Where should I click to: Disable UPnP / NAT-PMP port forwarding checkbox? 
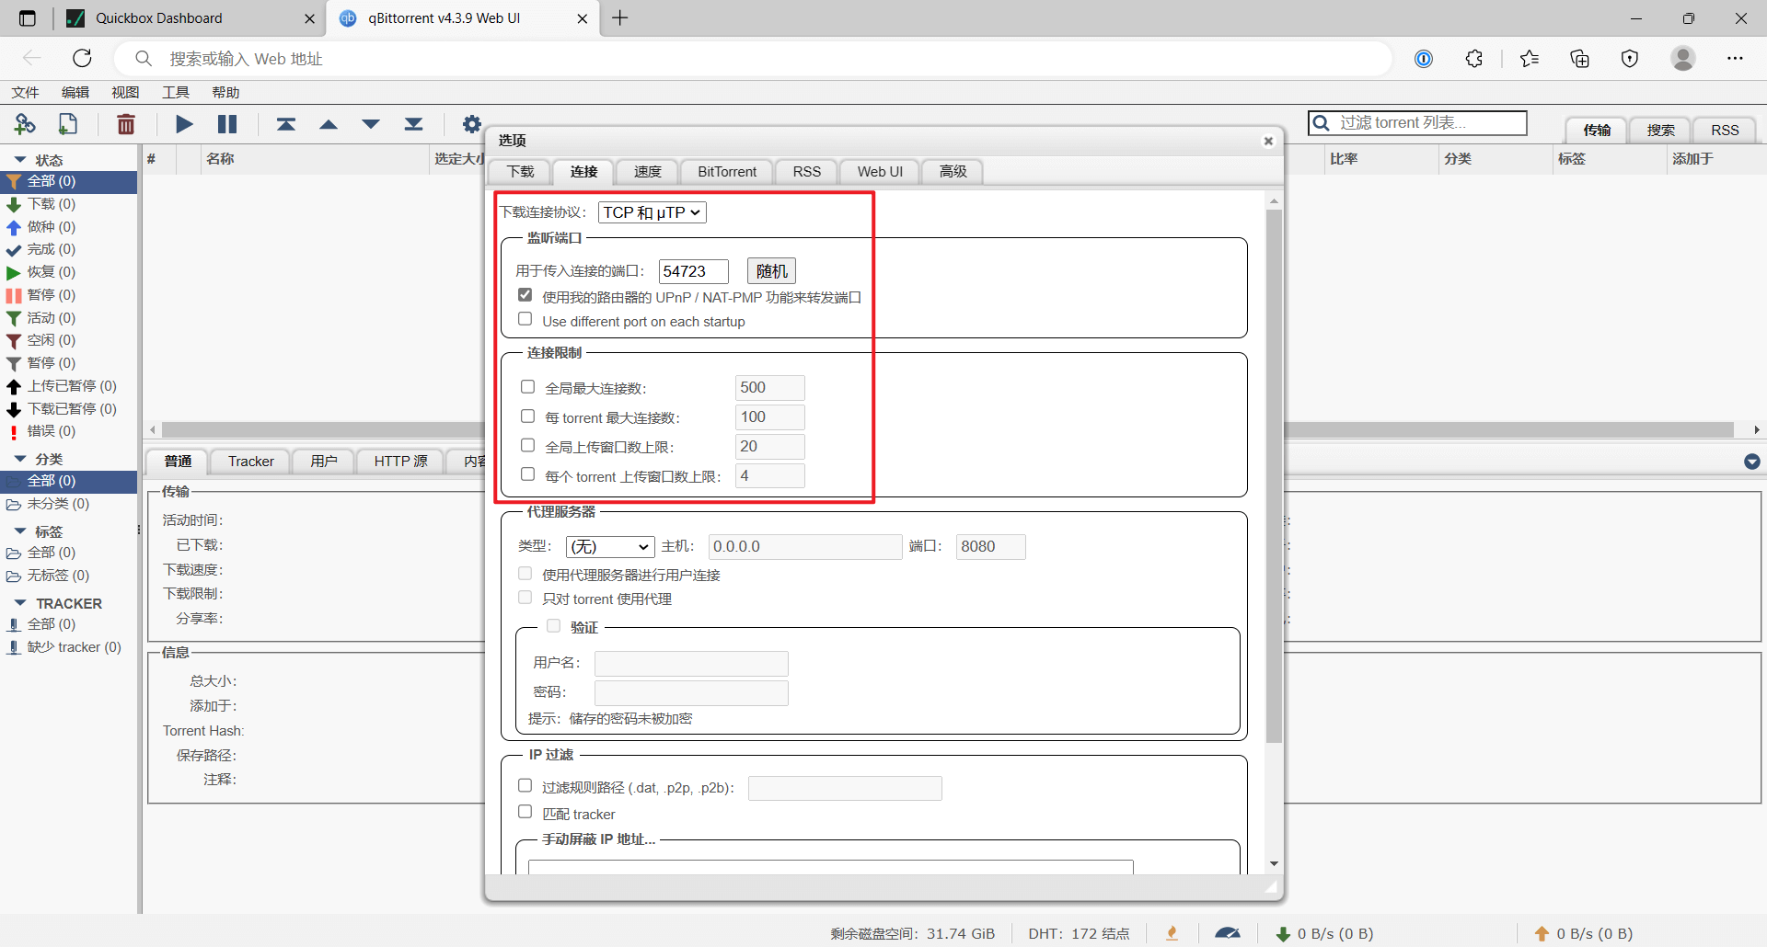click(x=525, y=295)
